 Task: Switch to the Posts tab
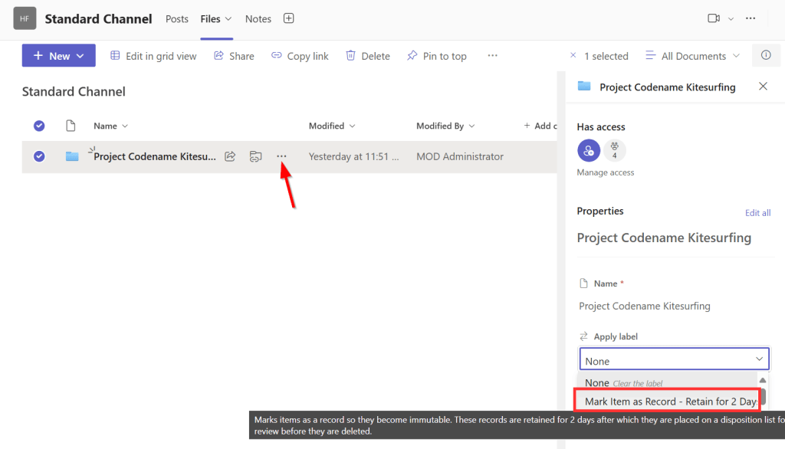tap(177, 18)
